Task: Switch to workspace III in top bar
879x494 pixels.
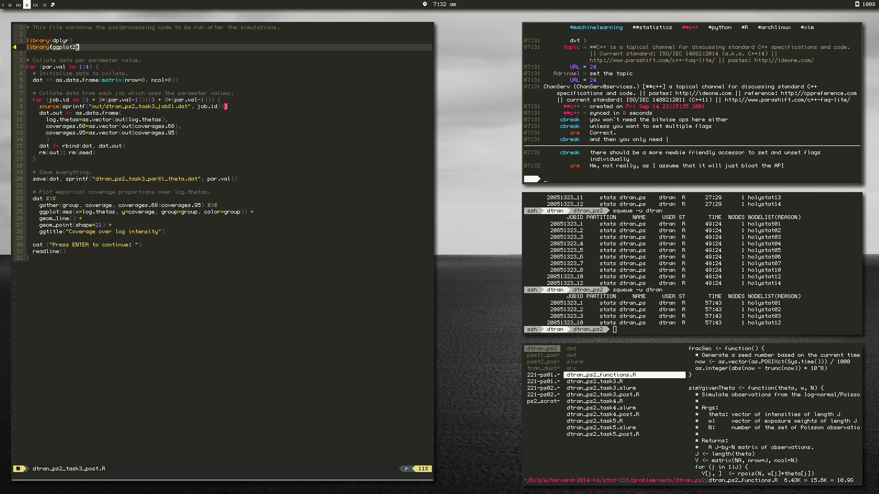Action: pos(18,4)
